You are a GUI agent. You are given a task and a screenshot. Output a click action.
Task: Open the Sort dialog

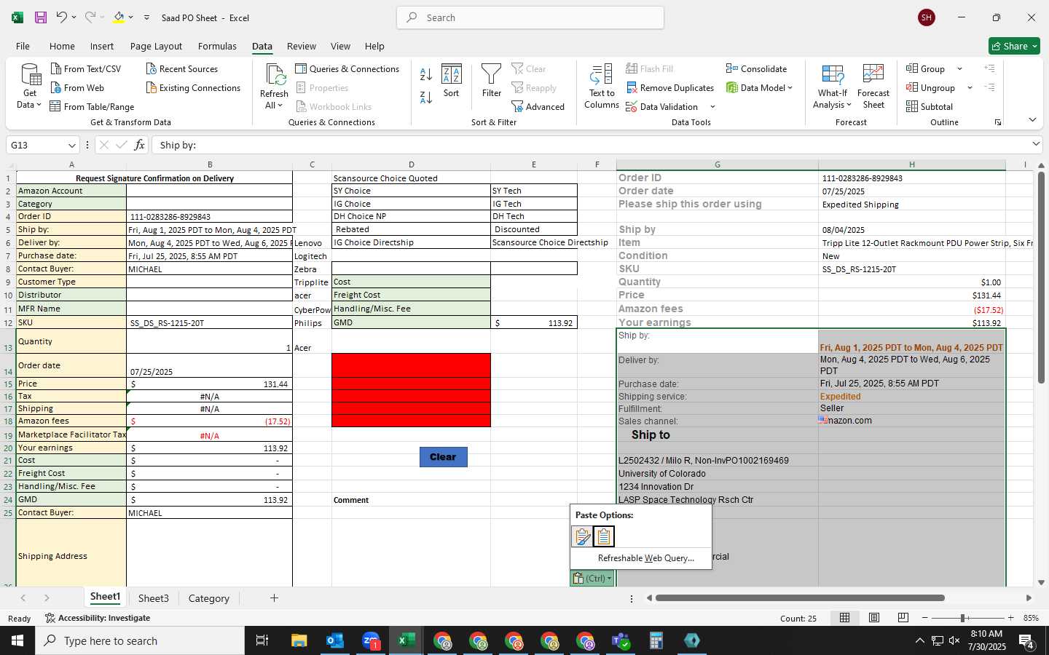click(x=452, y=81)
